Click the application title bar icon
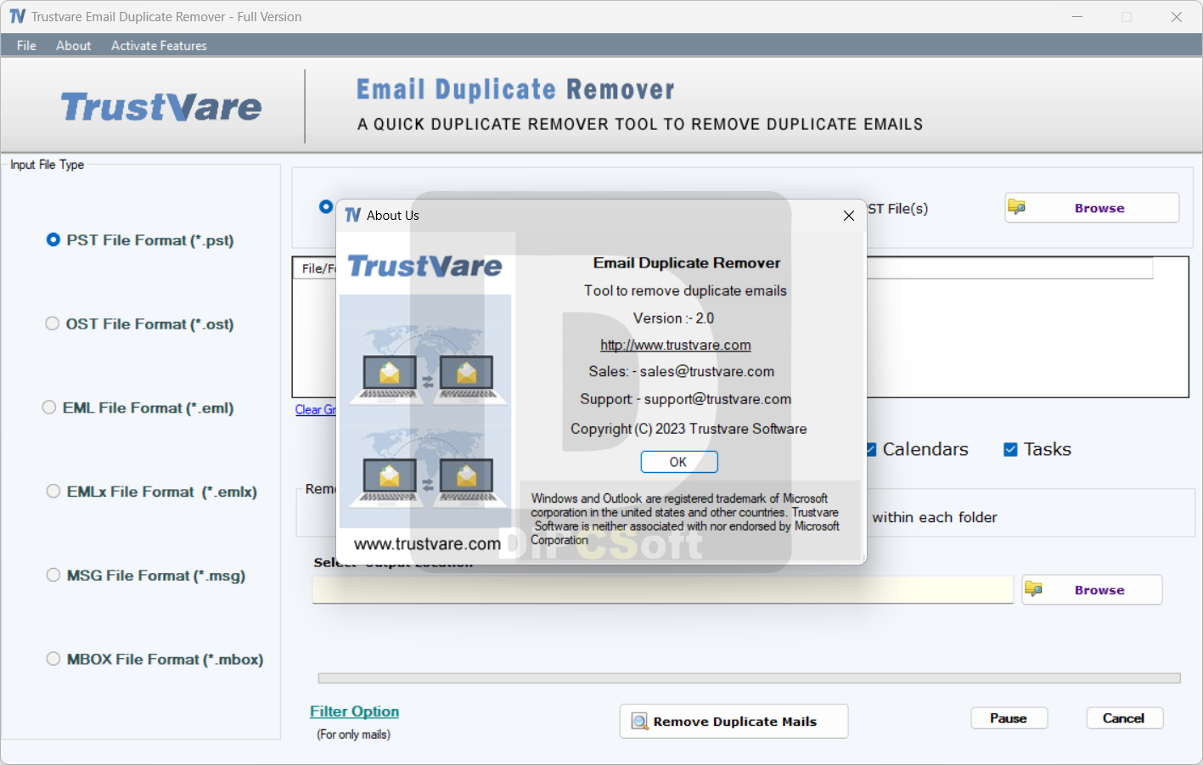Screen dimensions: 1203x765 [17, 16]
